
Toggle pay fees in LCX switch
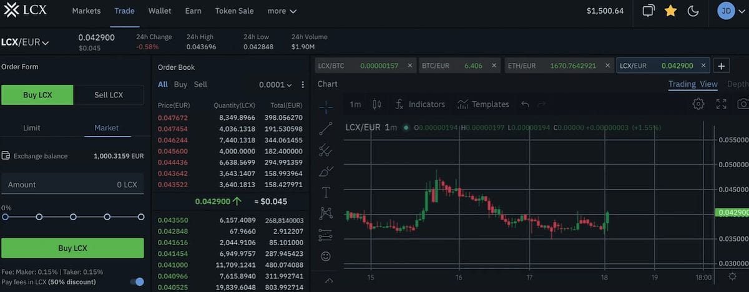(137, 282)
